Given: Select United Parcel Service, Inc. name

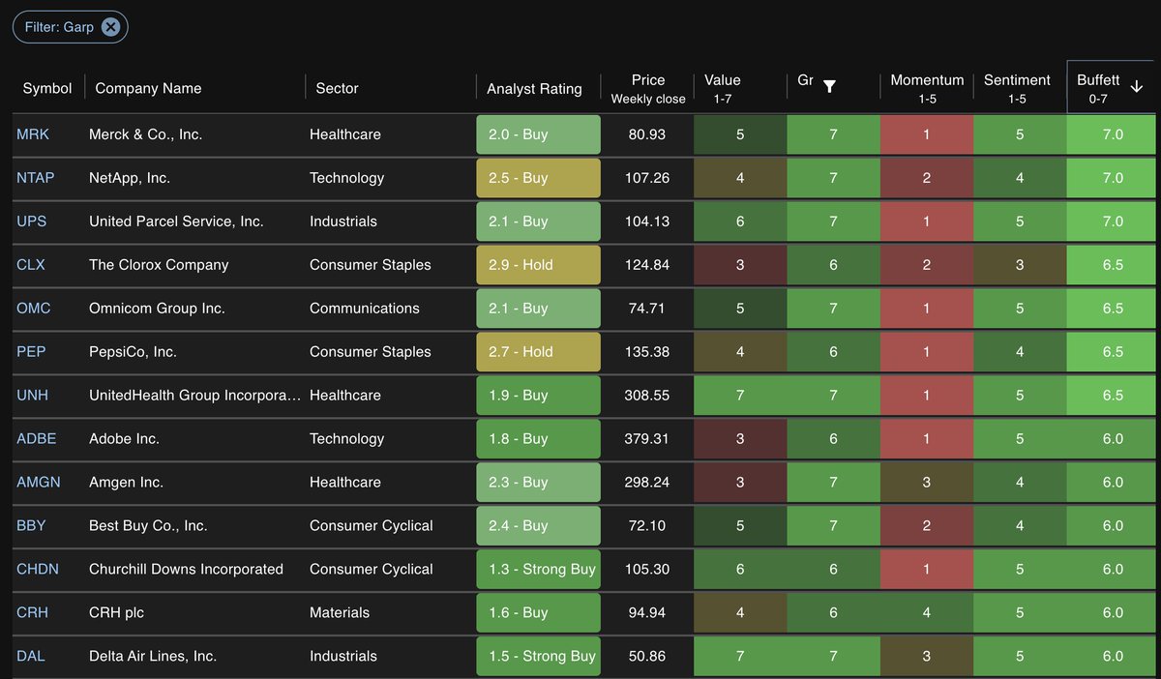Looking at the screenshot, I should [x=176, y=221].
